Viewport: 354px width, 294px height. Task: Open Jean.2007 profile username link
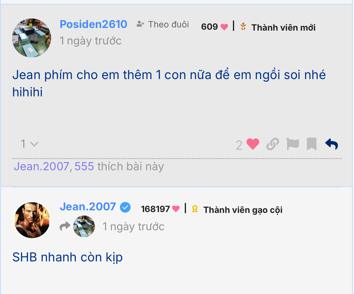pos(88,207)
